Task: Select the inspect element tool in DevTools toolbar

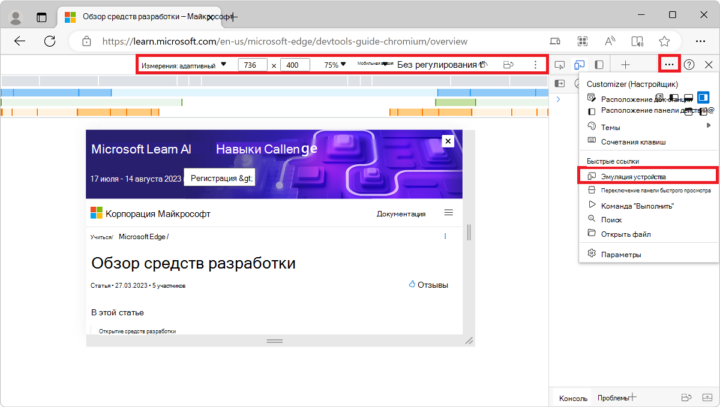Action: [561, 64]
